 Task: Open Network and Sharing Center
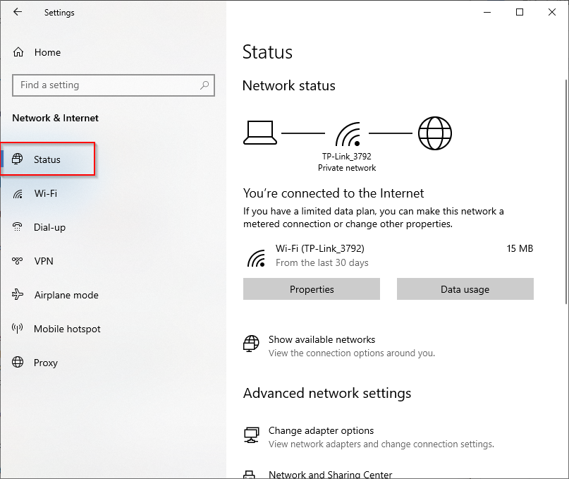point(330,475)
